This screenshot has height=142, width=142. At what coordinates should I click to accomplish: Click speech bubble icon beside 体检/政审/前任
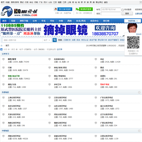tap(50, 68)
